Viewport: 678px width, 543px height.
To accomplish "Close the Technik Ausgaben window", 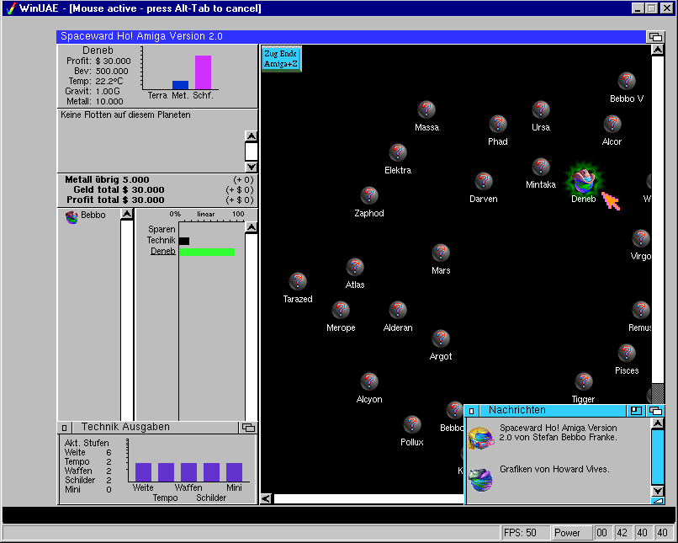I will coord(64,428).
